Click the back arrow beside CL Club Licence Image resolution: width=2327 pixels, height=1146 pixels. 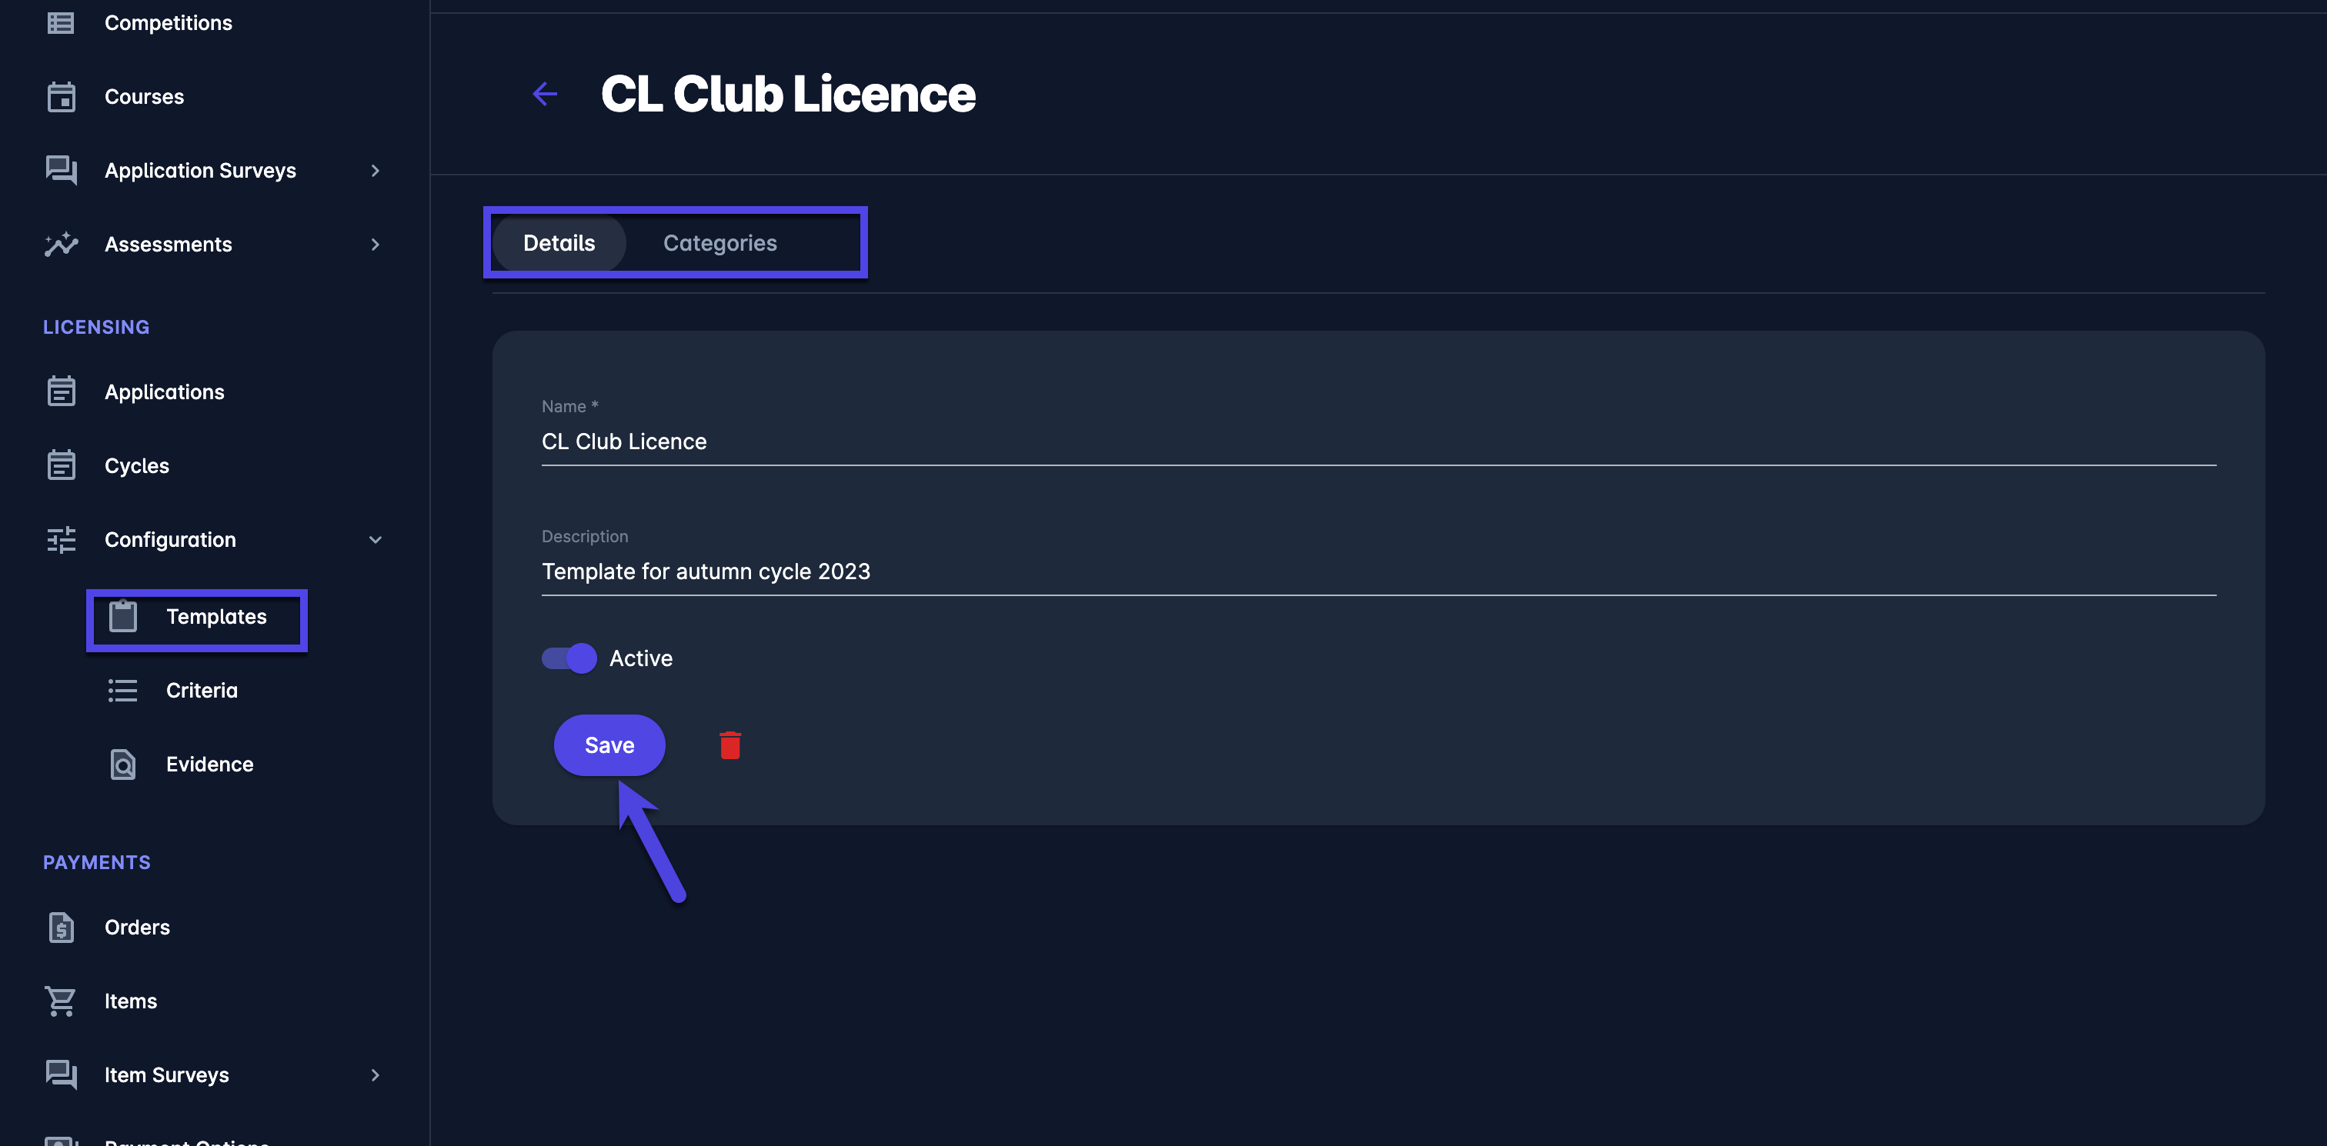click(x=545, y=94)
